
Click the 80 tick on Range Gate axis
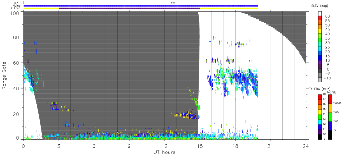pos(16,37)
